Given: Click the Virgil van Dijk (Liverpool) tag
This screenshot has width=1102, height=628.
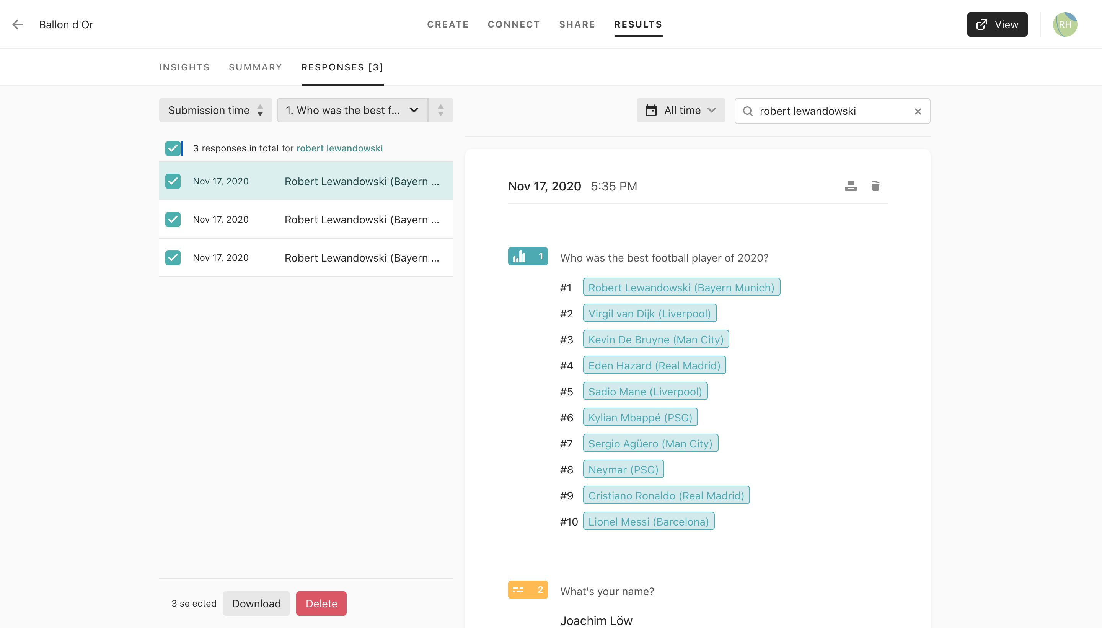Looking at the screenshot, I should [x=649, y=313].
